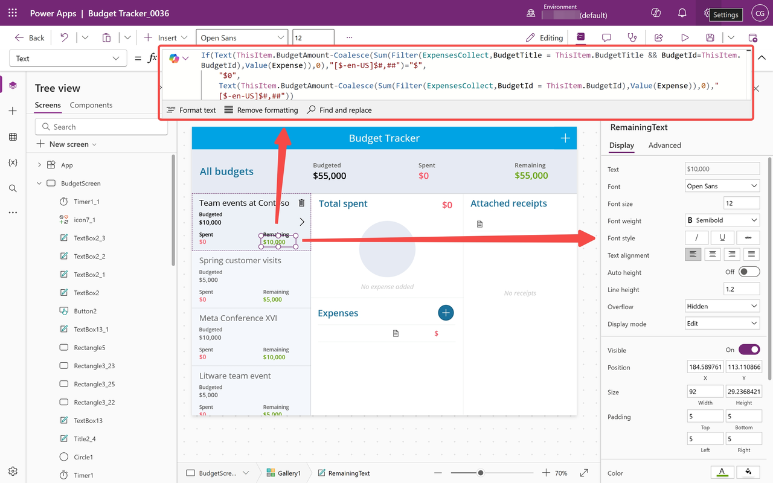Viewport: 773px width, 483px height.
Task: Open the Search icon in left rail
Action: click(x=13, y=188)
